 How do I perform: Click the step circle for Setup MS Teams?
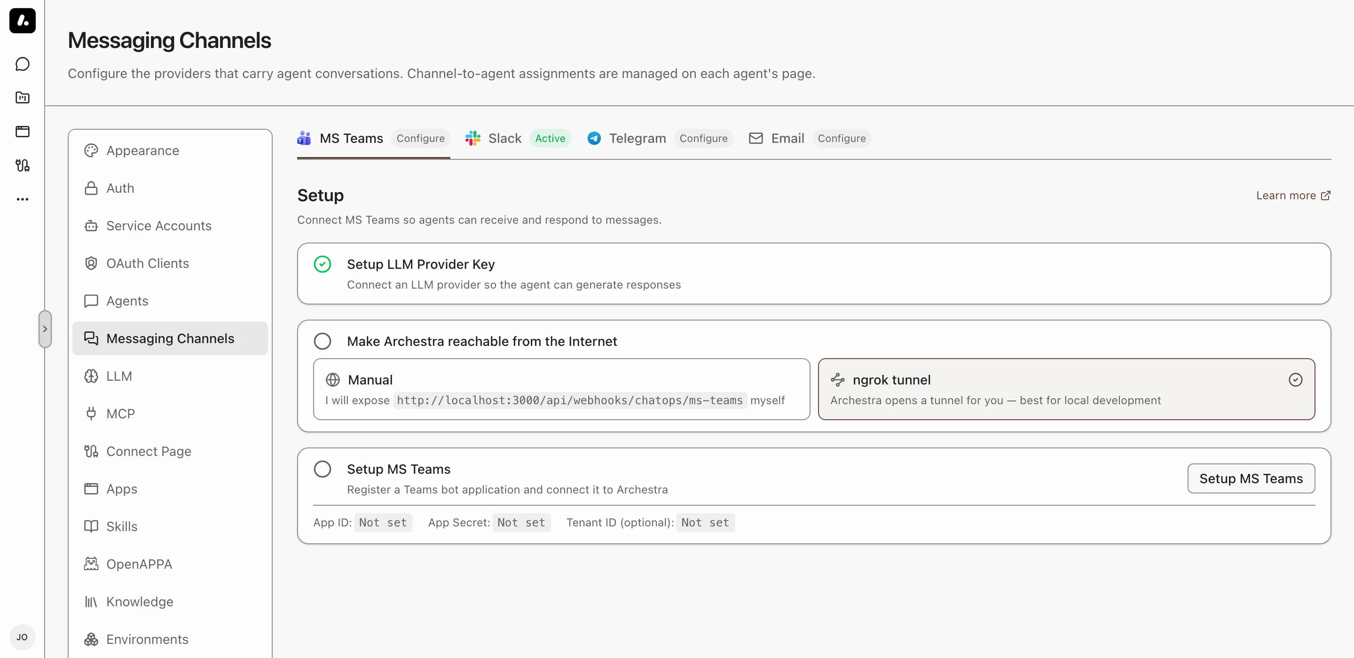pyautogui.click(x=322, y=470)
